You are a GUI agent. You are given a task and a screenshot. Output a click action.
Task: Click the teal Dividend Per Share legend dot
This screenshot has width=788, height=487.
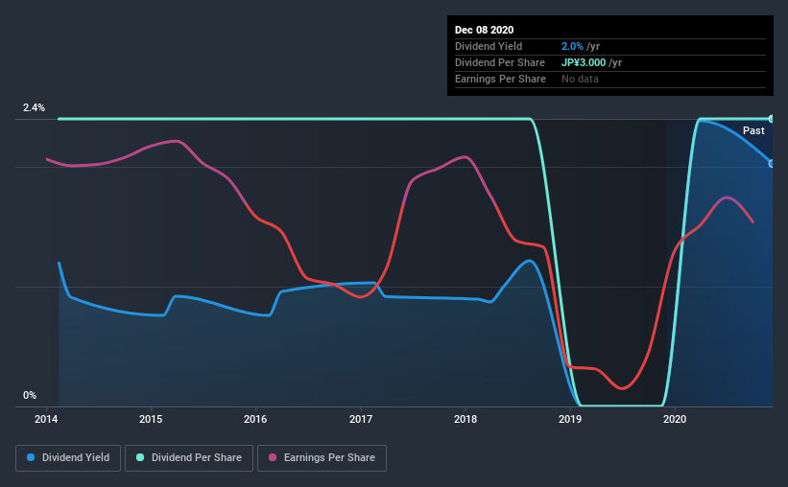click(x=141, y=458)
